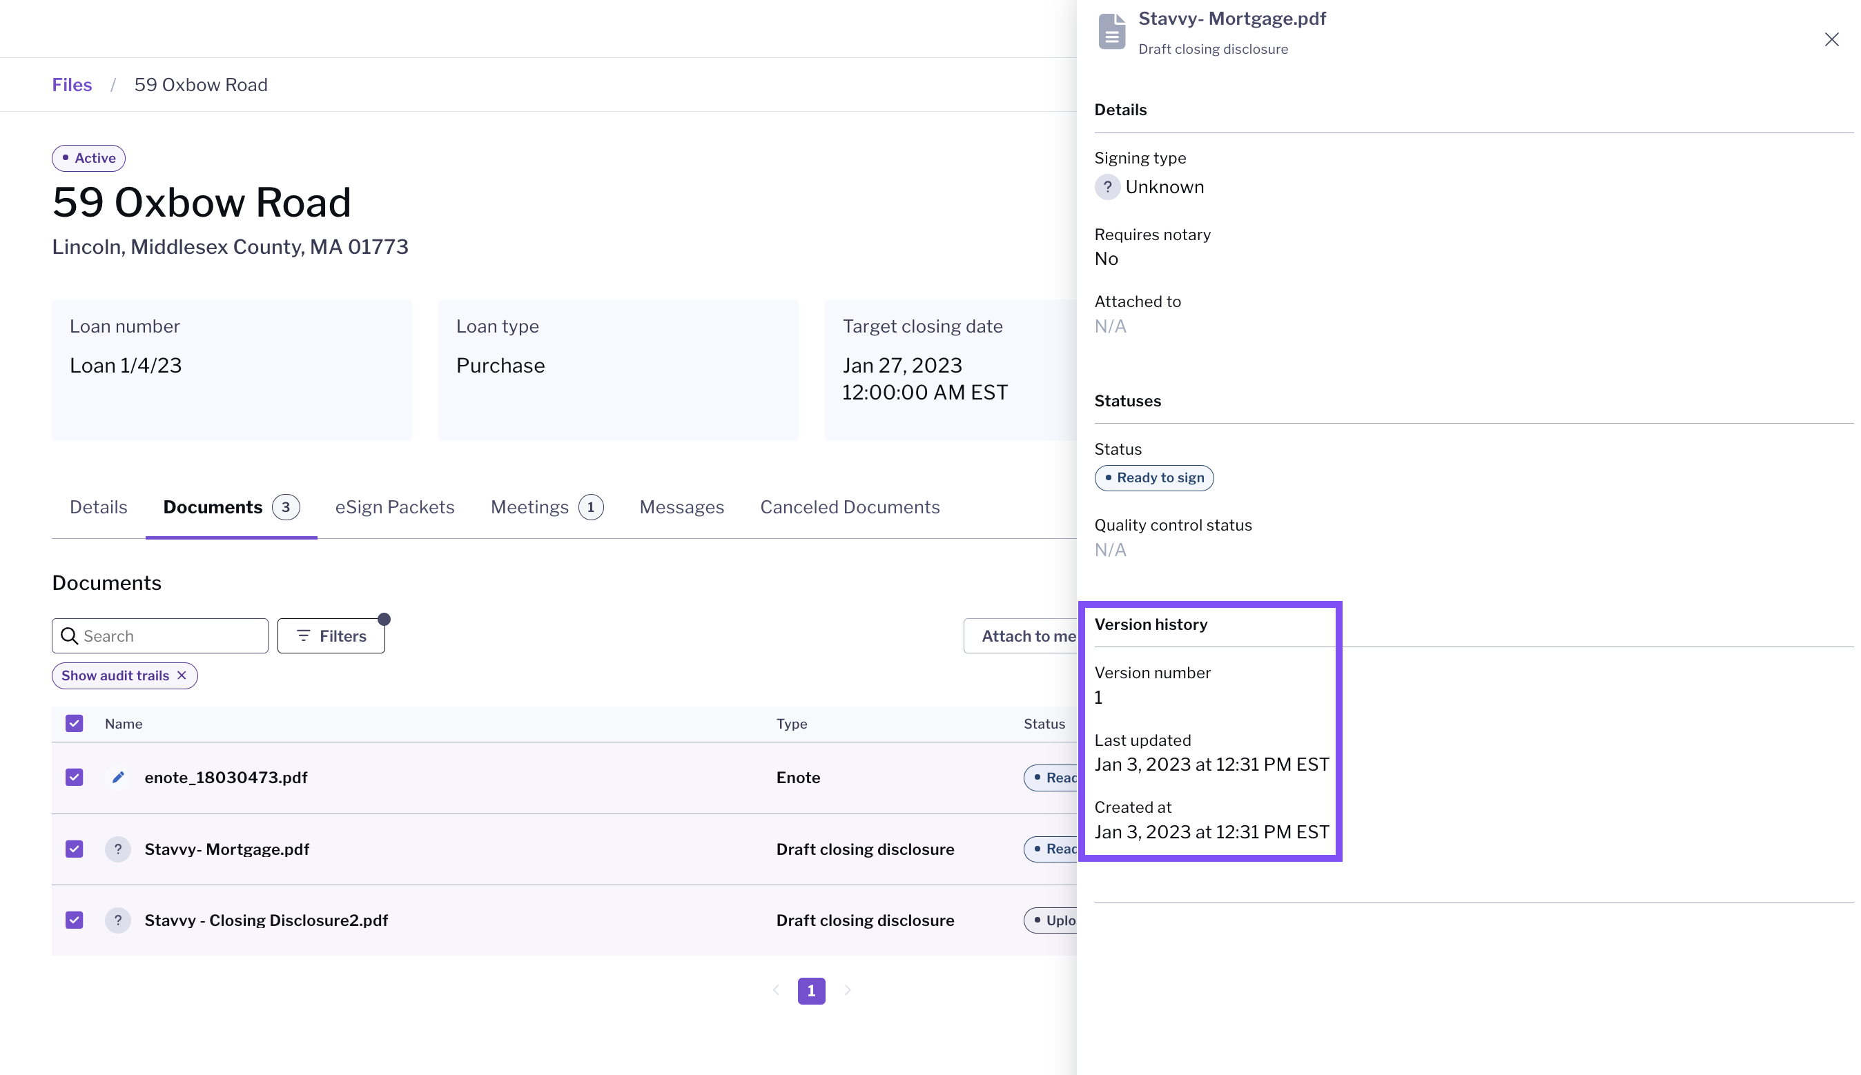The image size is (1861, 1075).
Task: Open Stavvy- Mortgage.pdf document name
Action: [226, 849]
